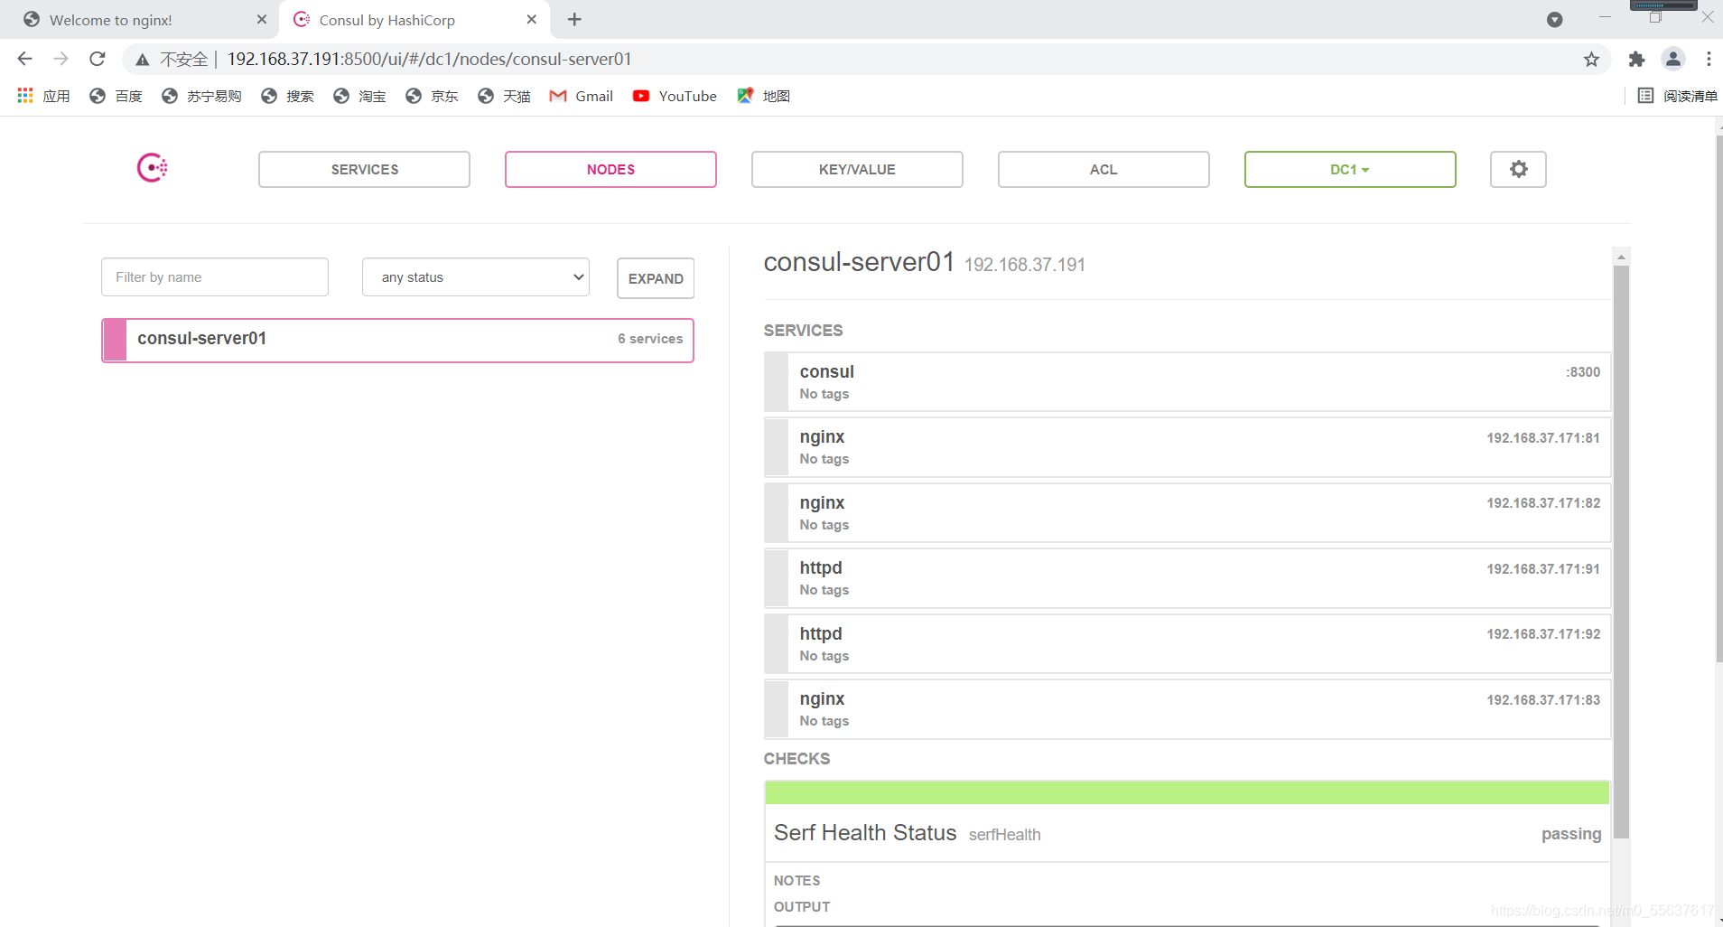1723x927 pixels.
Task: Select the consul-server01 node row
Action: 397,340
